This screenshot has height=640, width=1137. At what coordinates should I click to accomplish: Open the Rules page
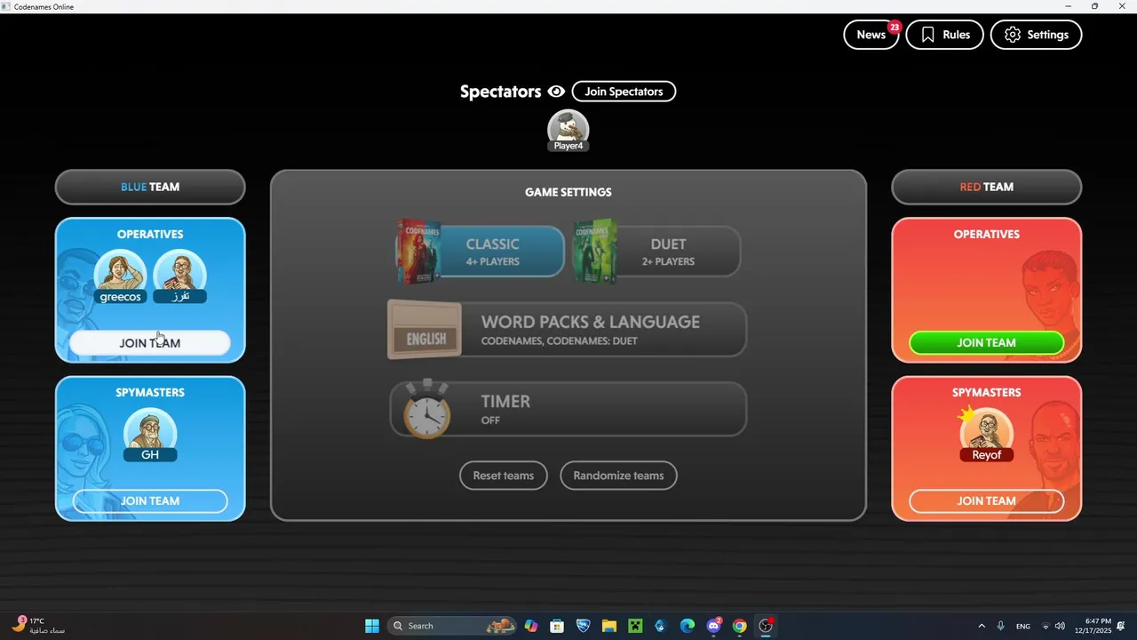click(945, 35)
